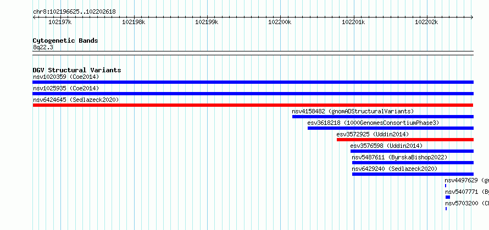Click the small blue mark under nsv5703200
Image resolution: width=489 pixels, height=230 pixels.
point(446,209)
